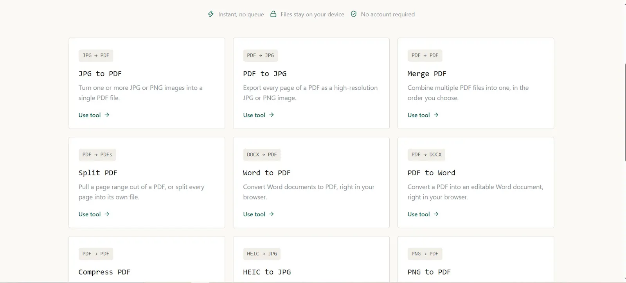
Task: Click the Files stay on your device text
Action: pyautogui.click(x=312, y=14)
